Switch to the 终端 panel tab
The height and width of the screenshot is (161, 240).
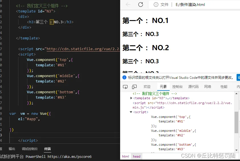tap(48, 149)
